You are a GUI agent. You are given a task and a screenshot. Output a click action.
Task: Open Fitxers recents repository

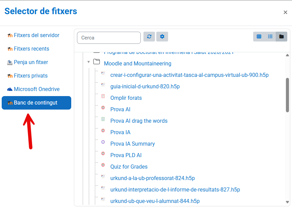[31, 49]
